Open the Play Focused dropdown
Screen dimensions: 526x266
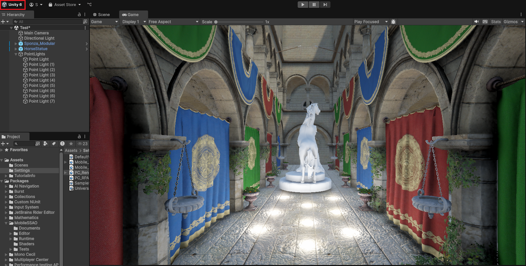[371, 22]
